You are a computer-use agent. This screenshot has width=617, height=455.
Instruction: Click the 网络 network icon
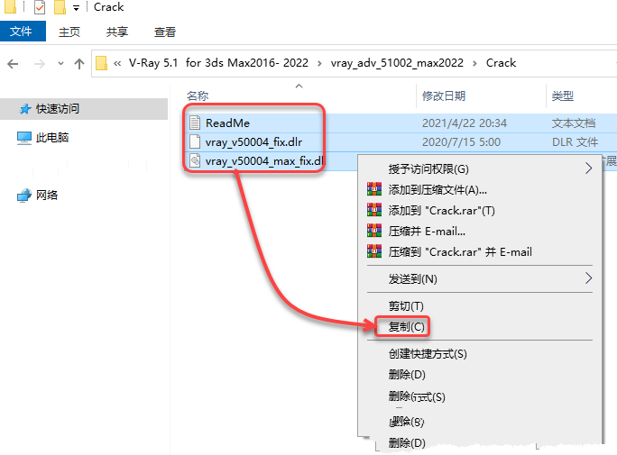pos(24,196)
